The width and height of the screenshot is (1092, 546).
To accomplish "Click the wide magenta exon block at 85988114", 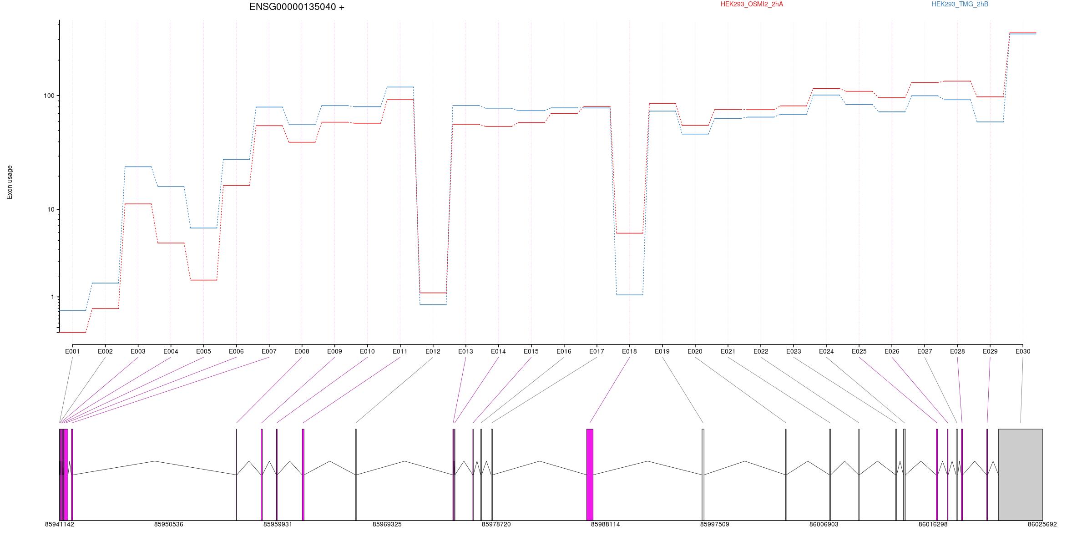I will click(590, 475).
